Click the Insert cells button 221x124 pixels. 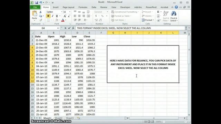(x=147, y=12)
